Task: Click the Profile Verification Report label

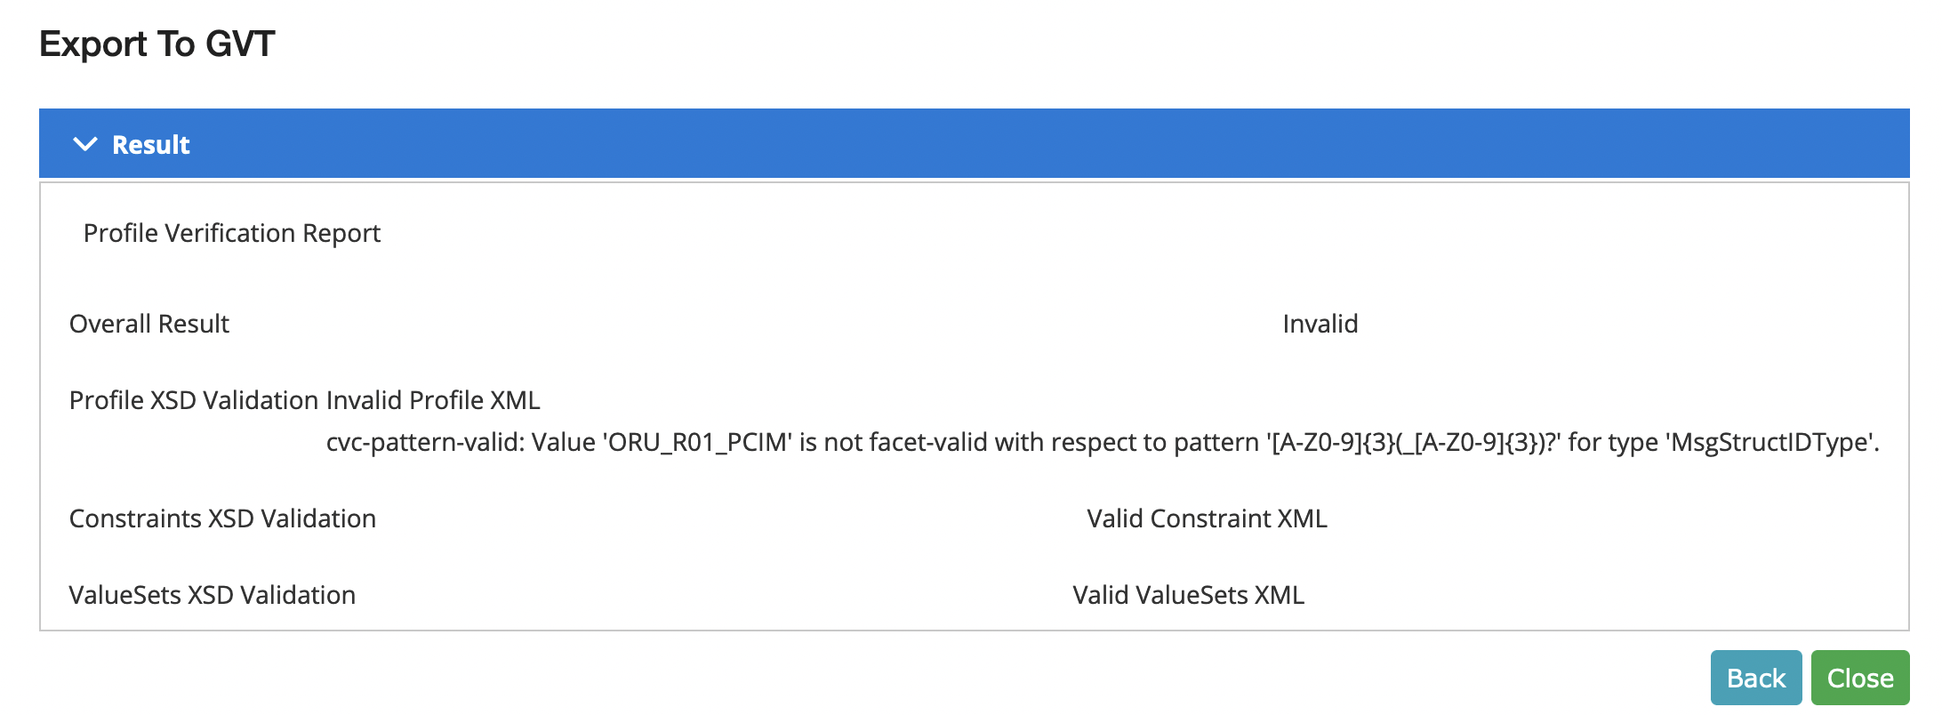Action: (x=231, y=232)
